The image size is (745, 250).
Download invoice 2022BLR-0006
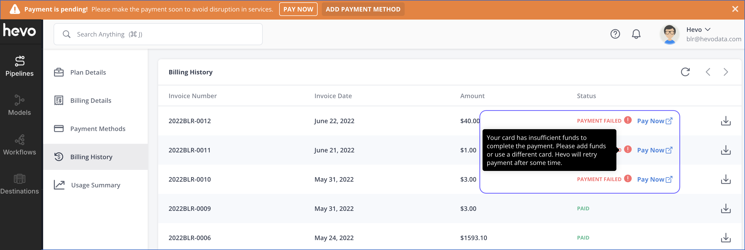pyautogui.click(x=726, y=237)
